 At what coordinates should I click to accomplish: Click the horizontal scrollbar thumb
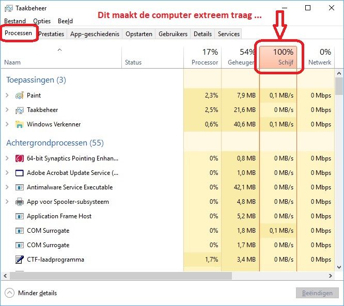pyautogui.click(x=121, y=276)
